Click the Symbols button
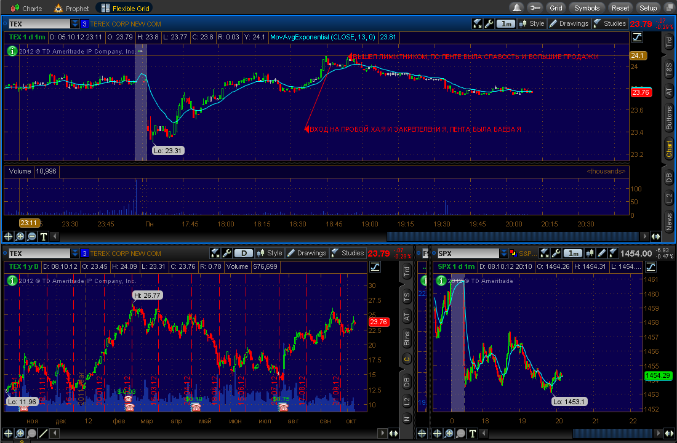 point(587,8)
